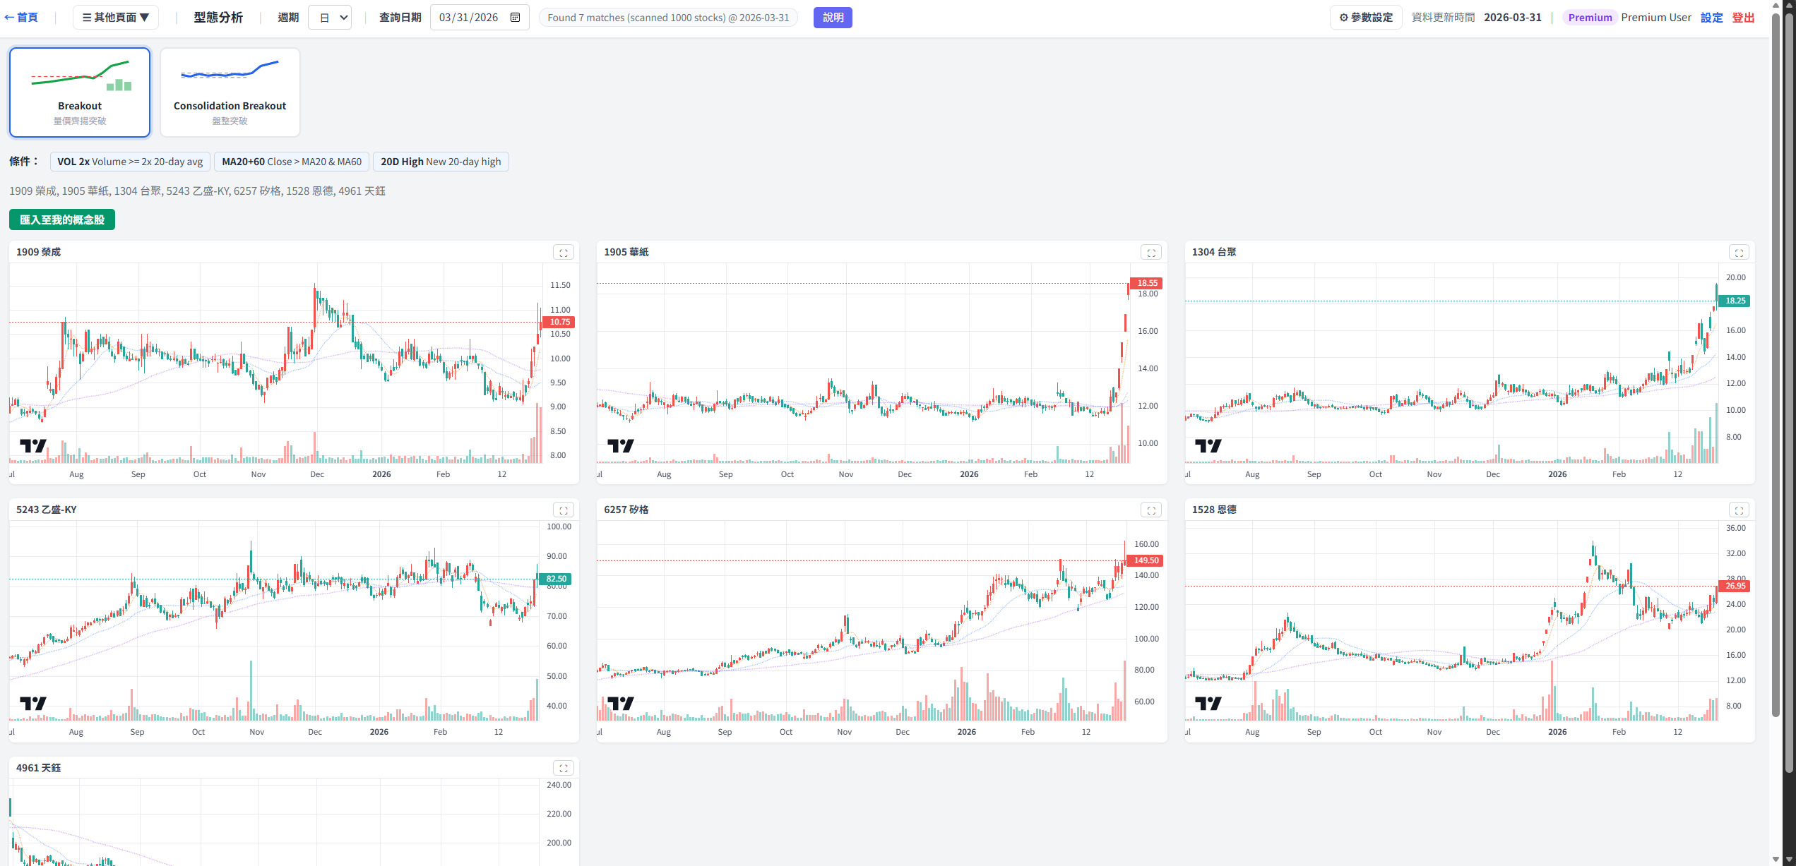1796x866 pixels.
Task: Click the Found 7 matches status text
Action: coord(668,18)
